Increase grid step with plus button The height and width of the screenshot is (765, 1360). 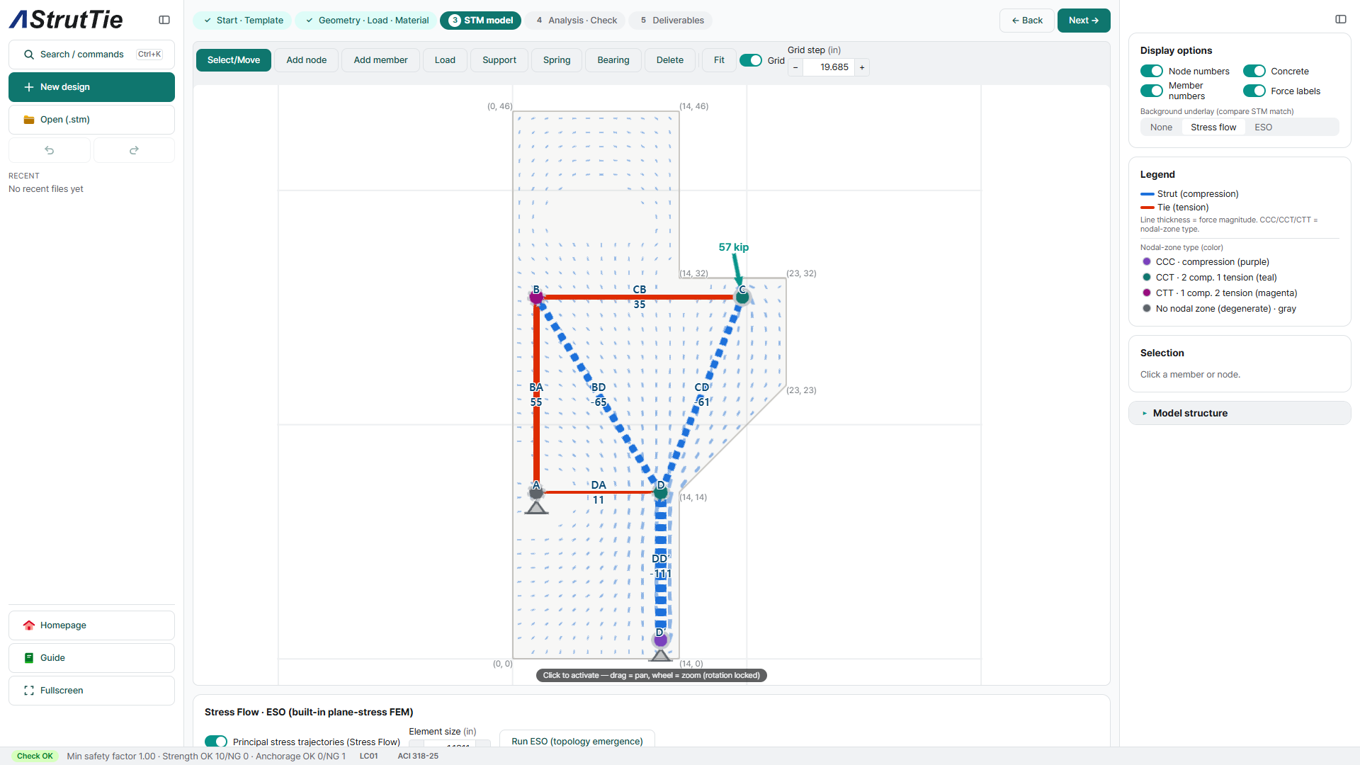pyautogui.click(x=862, y=67)
